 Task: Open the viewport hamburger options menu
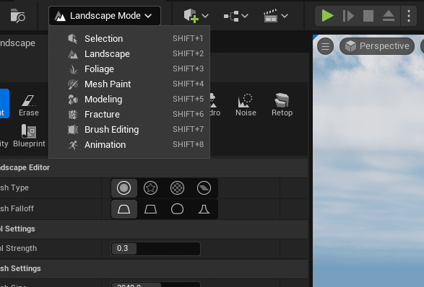coord(325,46)
